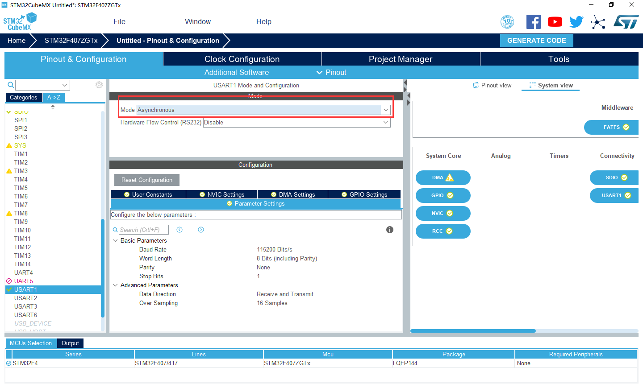Open the RCC system core button
Image resolution: width=643 pixels, height=388 pixels.
443,231
